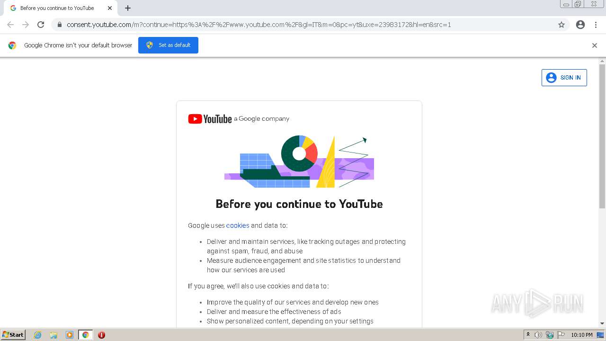Image resolution: width=606 pixels, height=341 pixels.
Task: Click the taskbar clock 10:10 PM
Action: (582, 335)
